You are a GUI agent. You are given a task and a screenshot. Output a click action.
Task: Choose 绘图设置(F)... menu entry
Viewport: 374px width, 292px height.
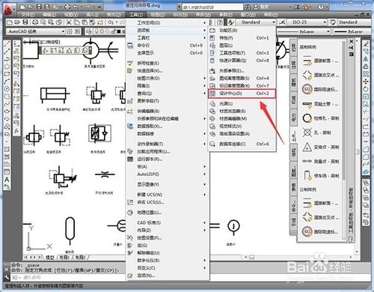(168, 238)
